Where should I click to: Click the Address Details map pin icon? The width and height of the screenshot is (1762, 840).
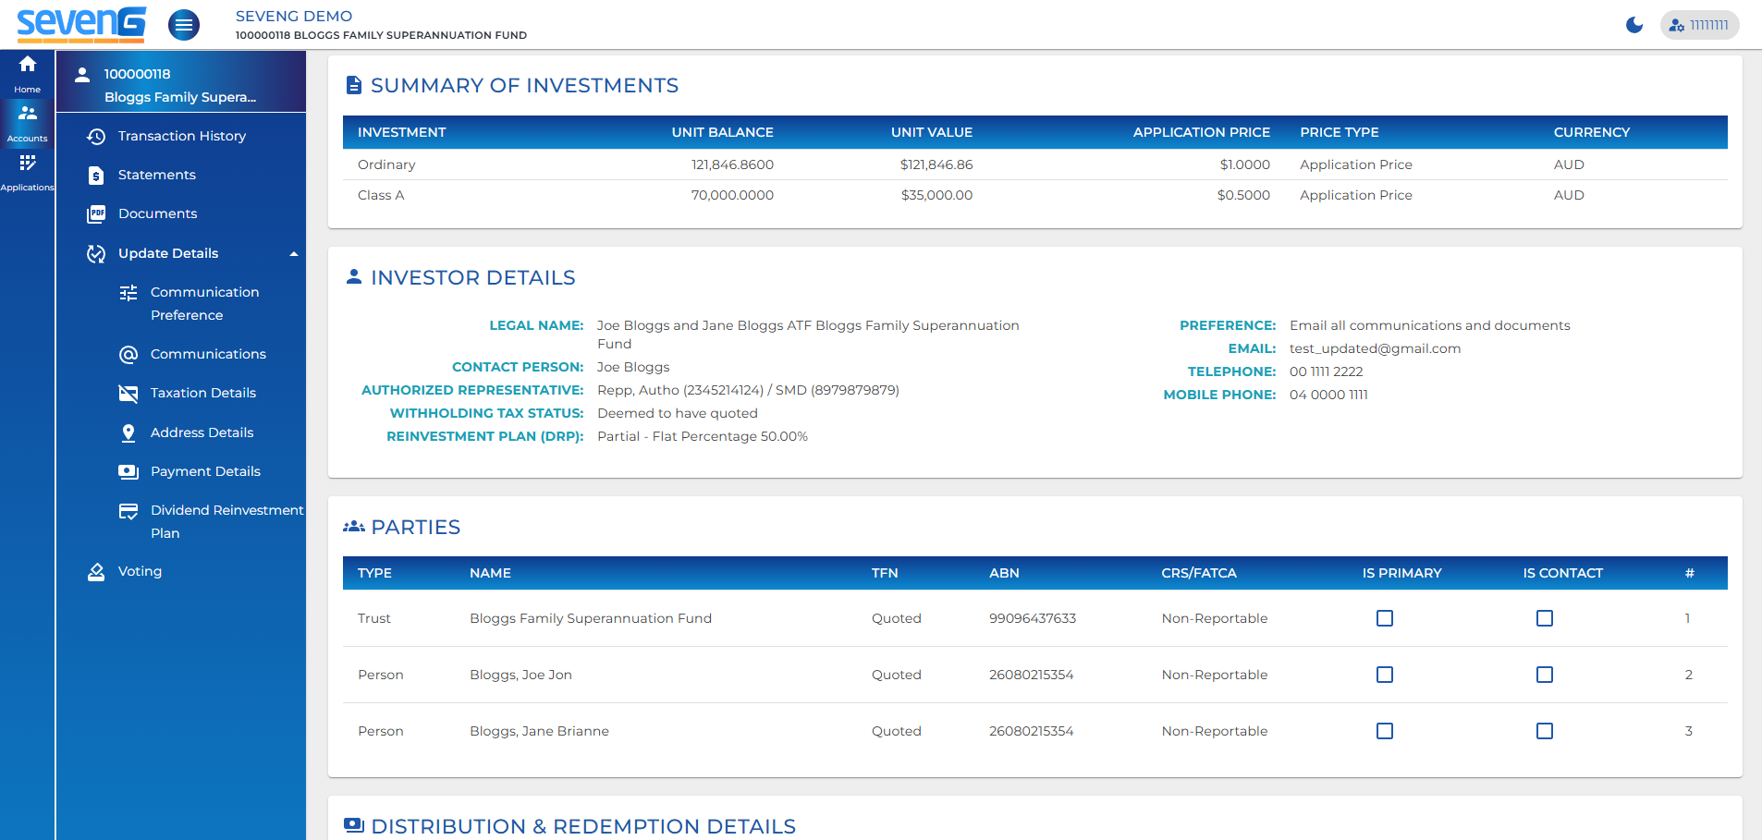[x=128, y=432]
